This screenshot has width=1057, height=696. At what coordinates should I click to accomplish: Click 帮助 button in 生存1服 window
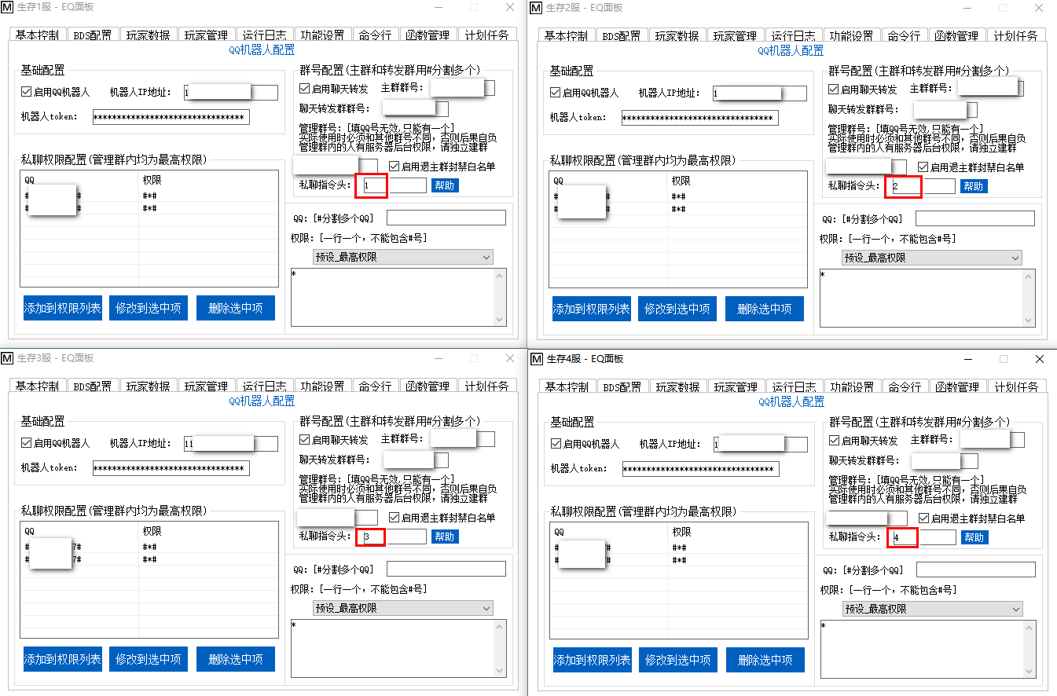pos(445,185)
